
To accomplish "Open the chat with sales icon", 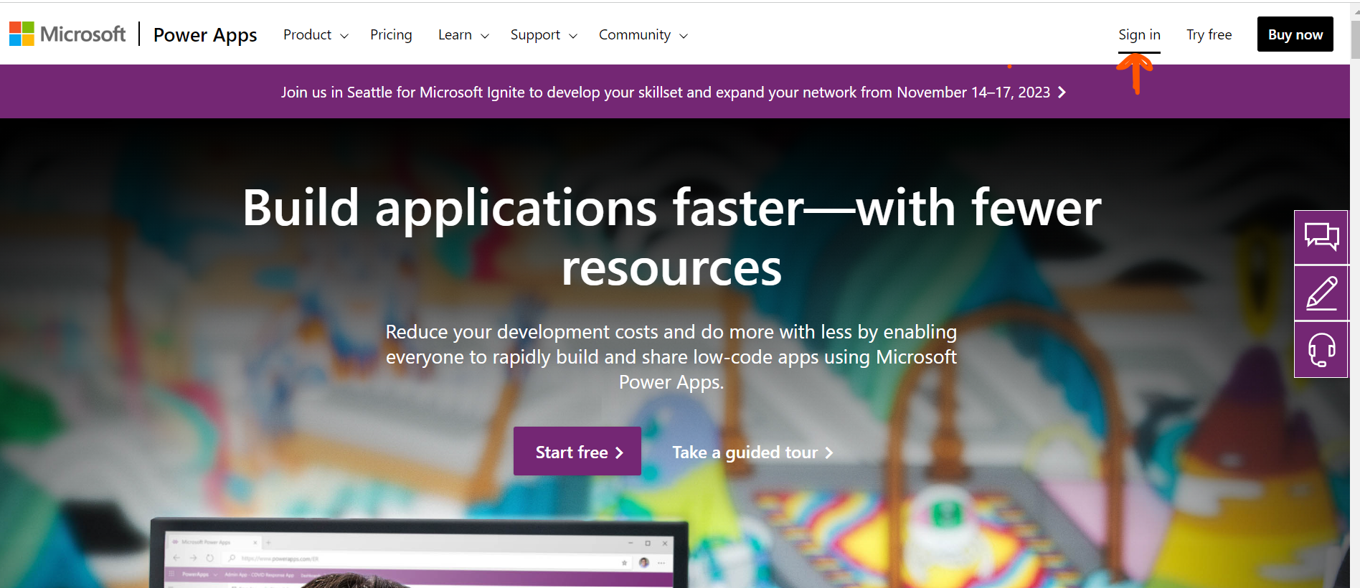I will pos(1321,237).
